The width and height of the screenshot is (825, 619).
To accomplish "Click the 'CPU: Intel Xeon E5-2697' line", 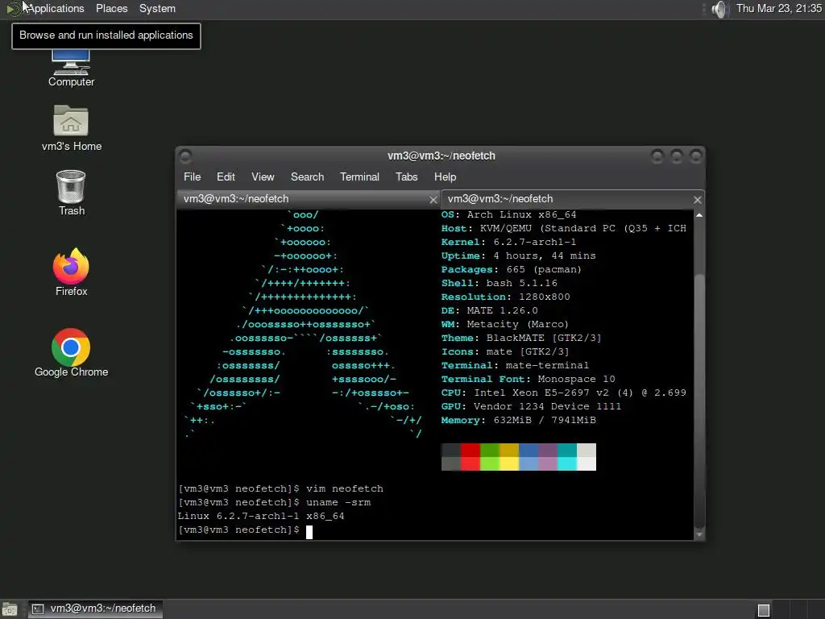I will (563, 393).
